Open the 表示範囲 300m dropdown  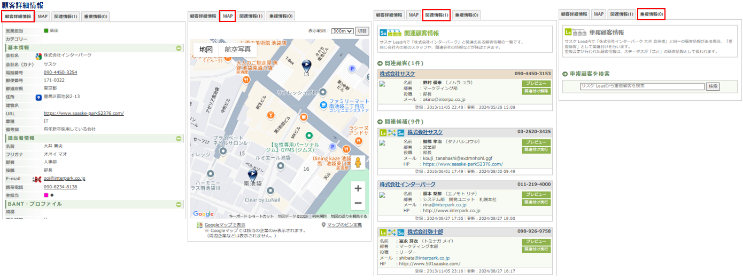[342, 31]
